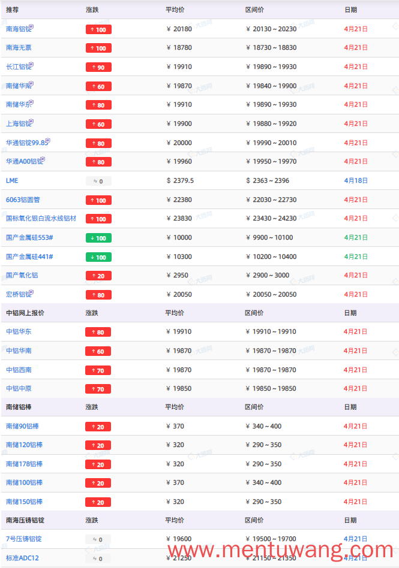Click the LME average price $ 2379.5
Screen dimensions: 399x568
point(180,180)
